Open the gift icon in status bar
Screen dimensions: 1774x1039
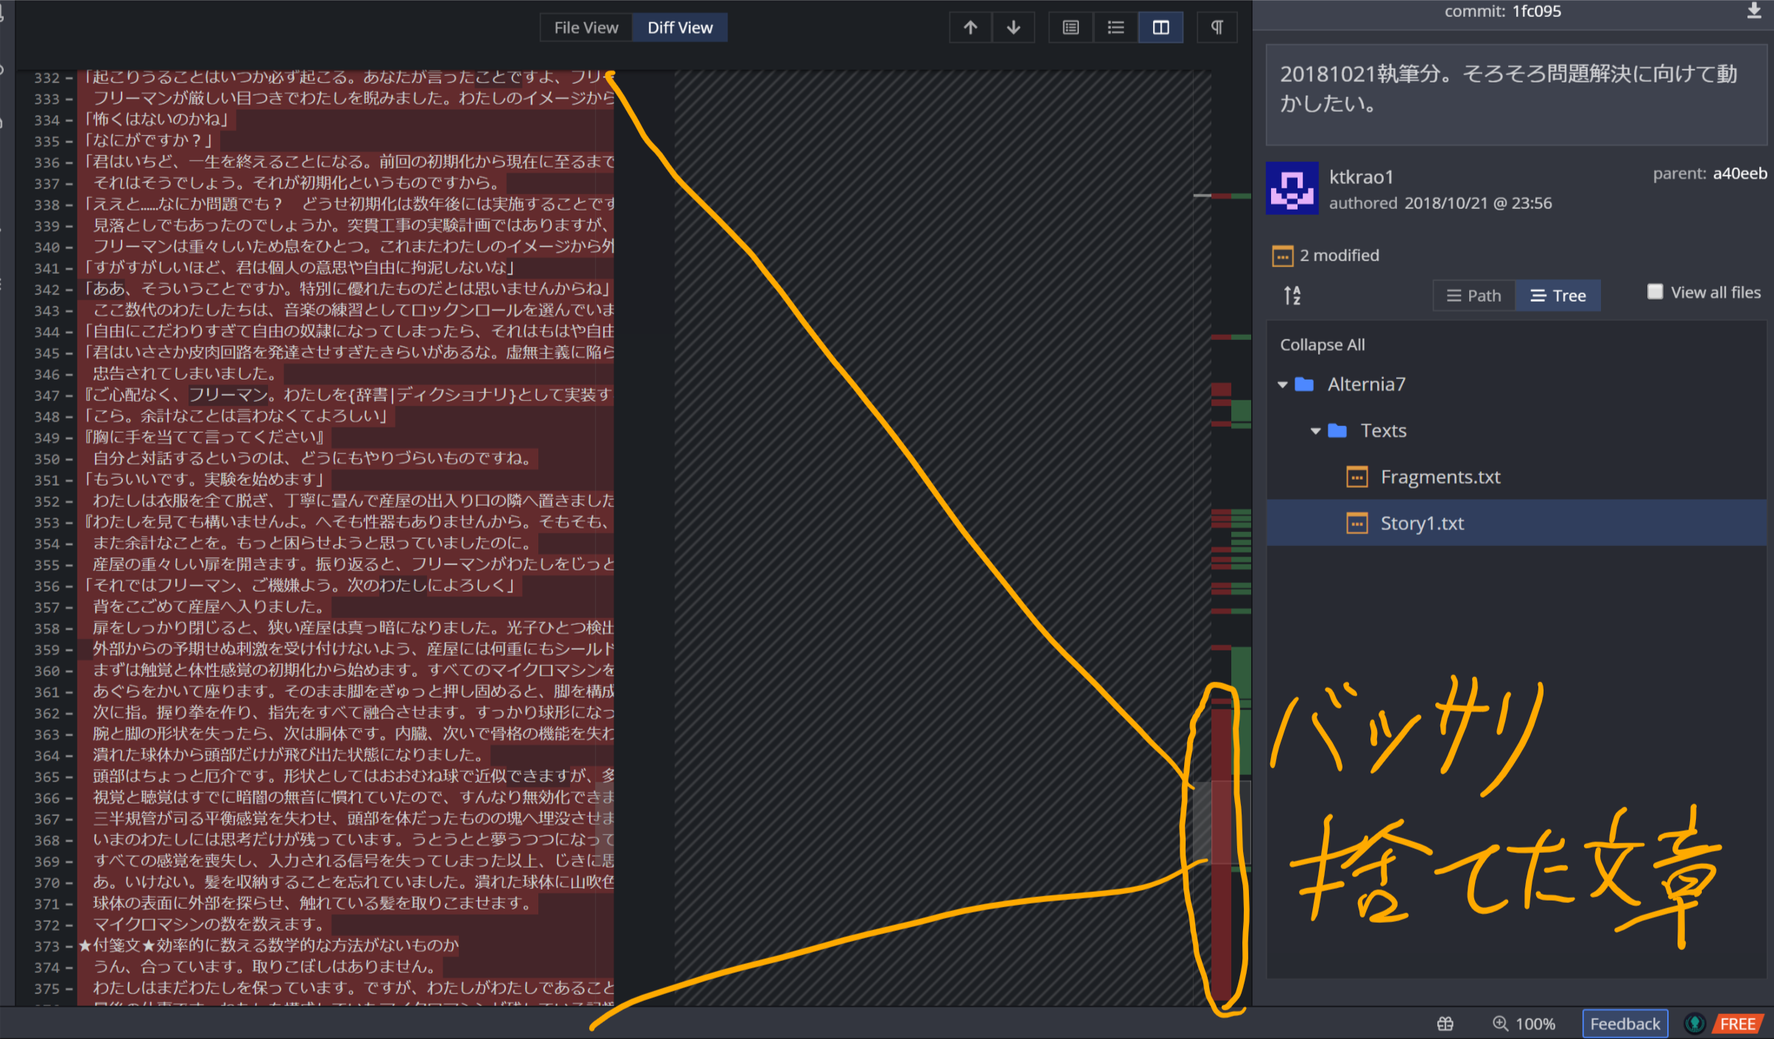click(1445, 1024)
